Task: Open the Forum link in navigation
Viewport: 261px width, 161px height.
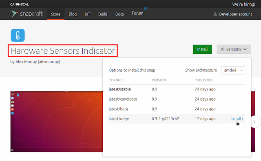Action: tap(137, 13)
